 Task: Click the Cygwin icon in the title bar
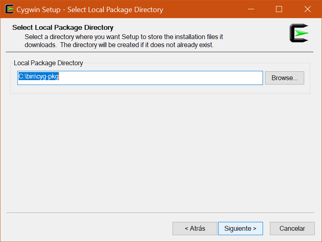[x=9, y=9]
